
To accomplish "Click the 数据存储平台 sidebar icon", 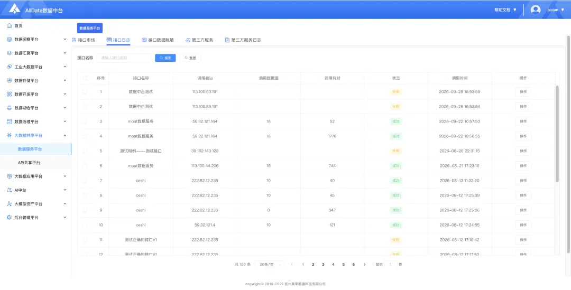I will (x=10, y=80).
